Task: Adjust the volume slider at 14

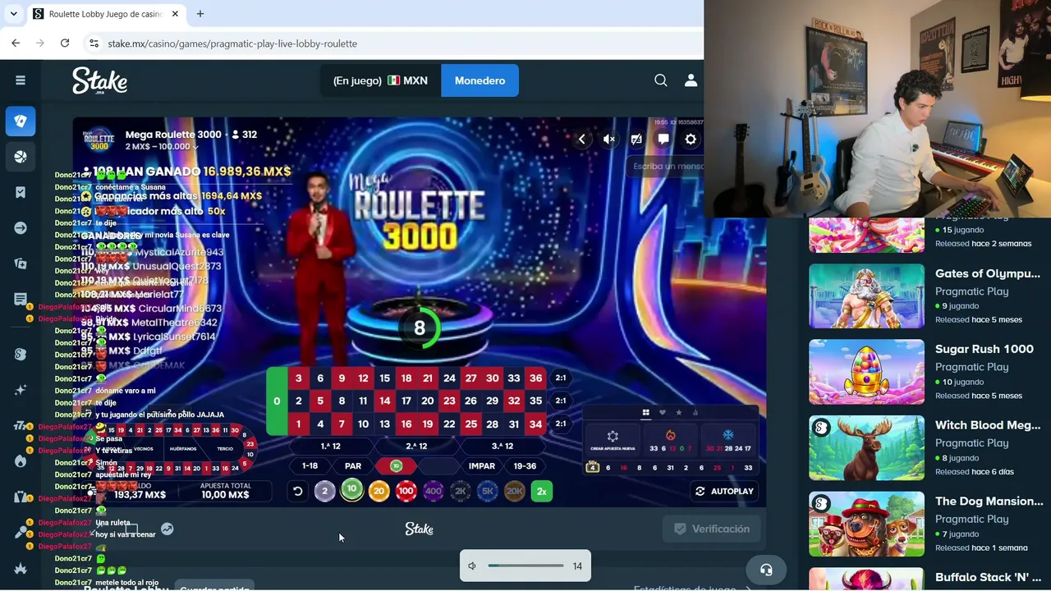Action: 525,566
